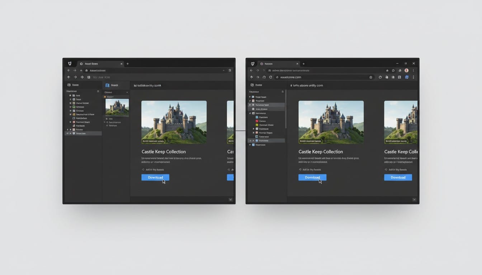Open the three-dot menu in right window's address row
This screenshot has height=275, width=482.
coord(414,77)
